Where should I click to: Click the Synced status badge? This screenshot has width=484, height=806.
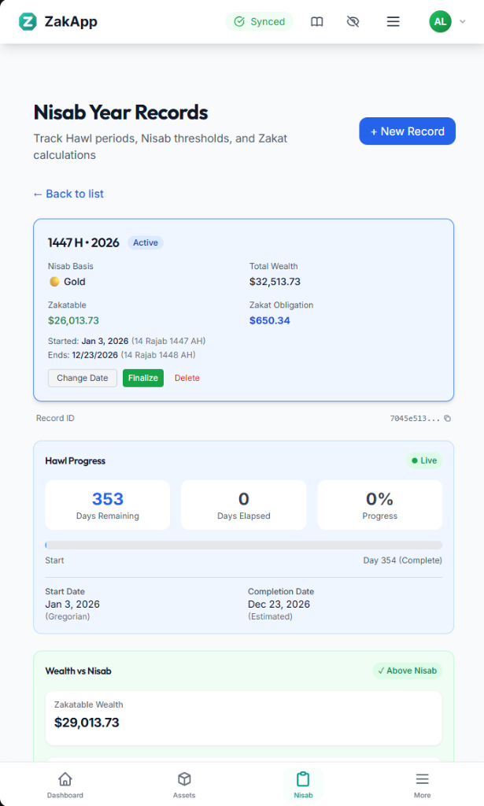tap(259, 22)
